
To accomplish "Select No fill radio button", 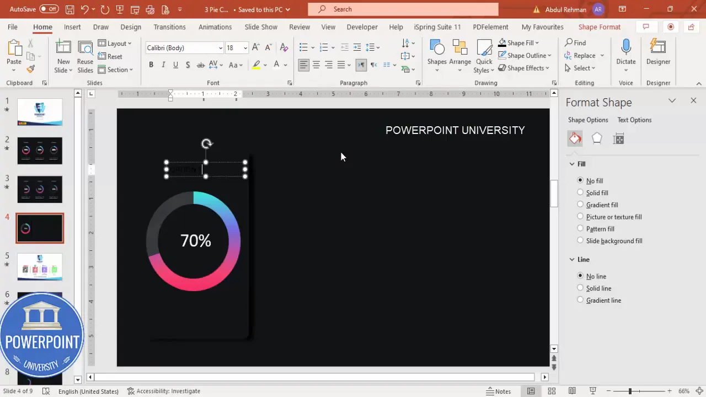I will click(580, 180).
